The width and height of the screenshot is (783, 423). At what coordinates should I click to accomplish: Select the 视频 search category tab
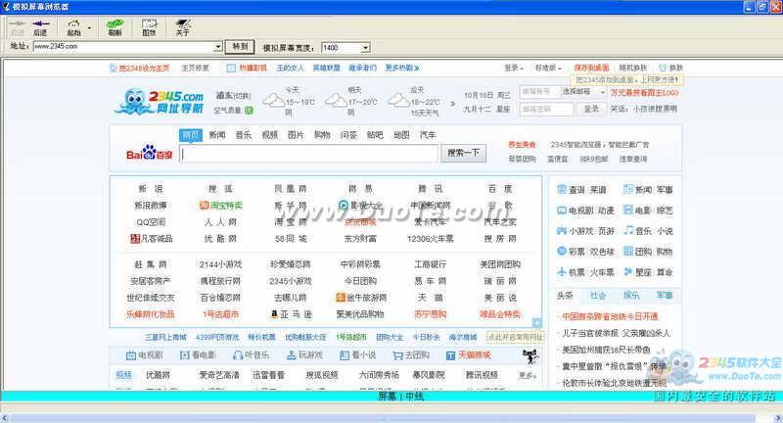click(x=269, y=135)
